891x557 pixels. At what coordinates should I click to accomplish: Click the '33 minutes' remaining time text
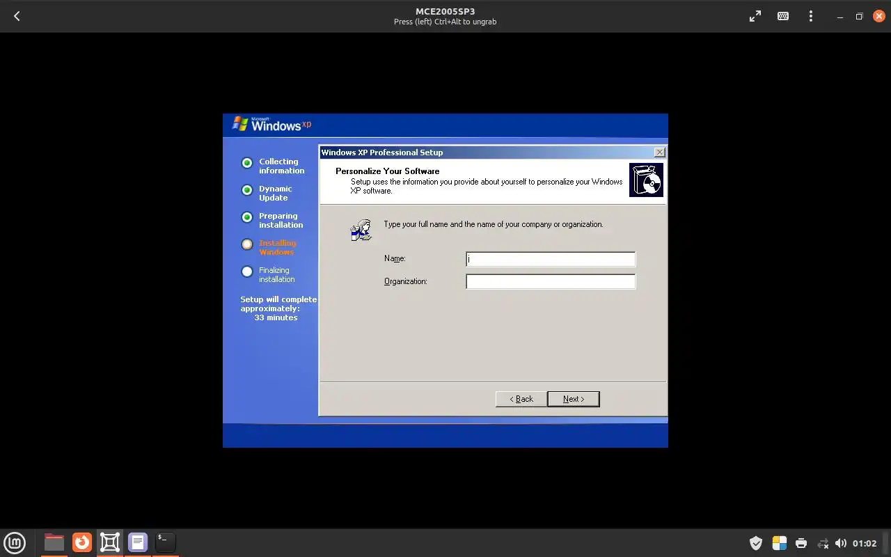276,317
